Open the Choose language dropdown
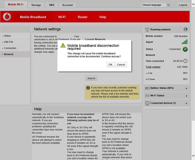 (156, 5)
